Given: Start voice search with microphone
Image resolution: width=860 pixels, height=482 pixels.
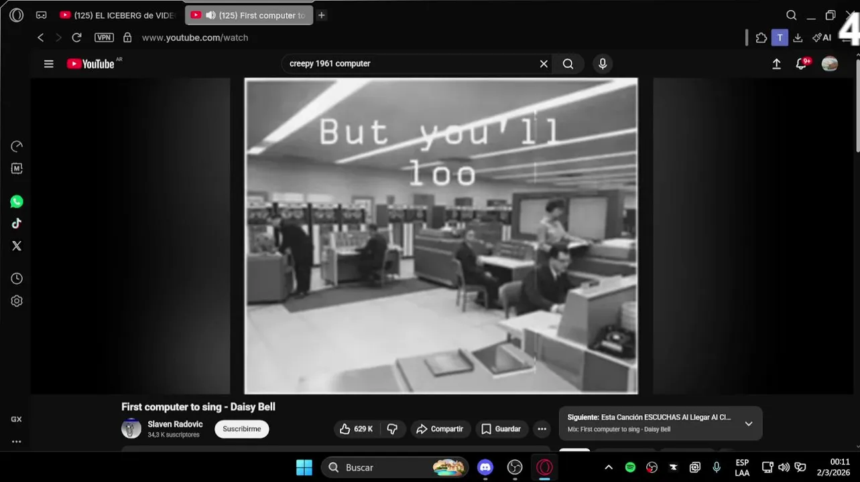Looking at the screenshot, I should click(603, 64).
